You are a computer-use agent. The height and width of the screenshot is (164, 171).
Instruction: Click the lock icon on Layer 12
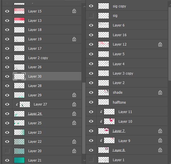pos(160,44)
